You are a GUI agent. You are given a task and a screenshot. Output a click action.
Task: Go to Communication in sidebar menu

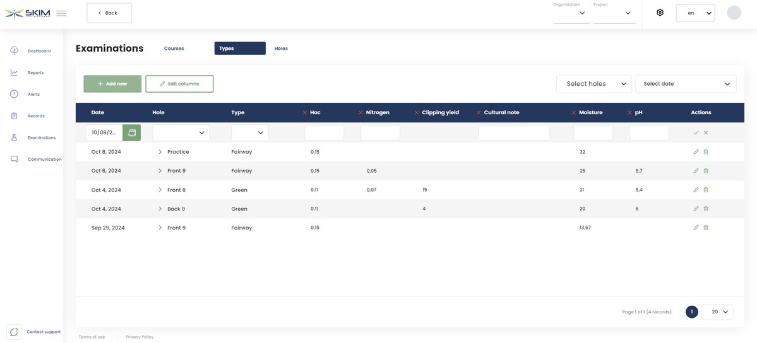point(44,159)
